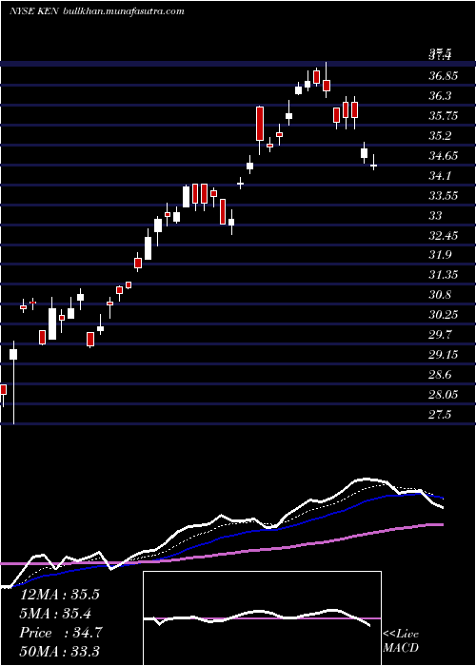The width and height of the screenshot is (476, 666).
Task: Click the 5MA : 35.4 readout
Action: click(55, 614)
